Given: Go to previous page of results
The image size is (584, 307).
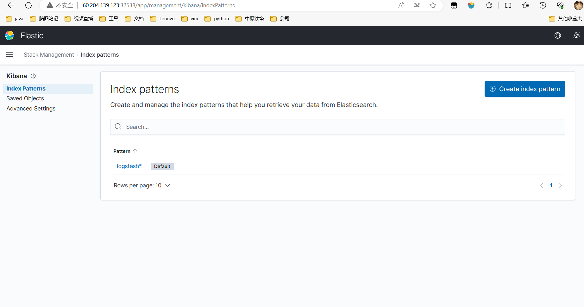Looking at the screenshot, I should point(542,185).
